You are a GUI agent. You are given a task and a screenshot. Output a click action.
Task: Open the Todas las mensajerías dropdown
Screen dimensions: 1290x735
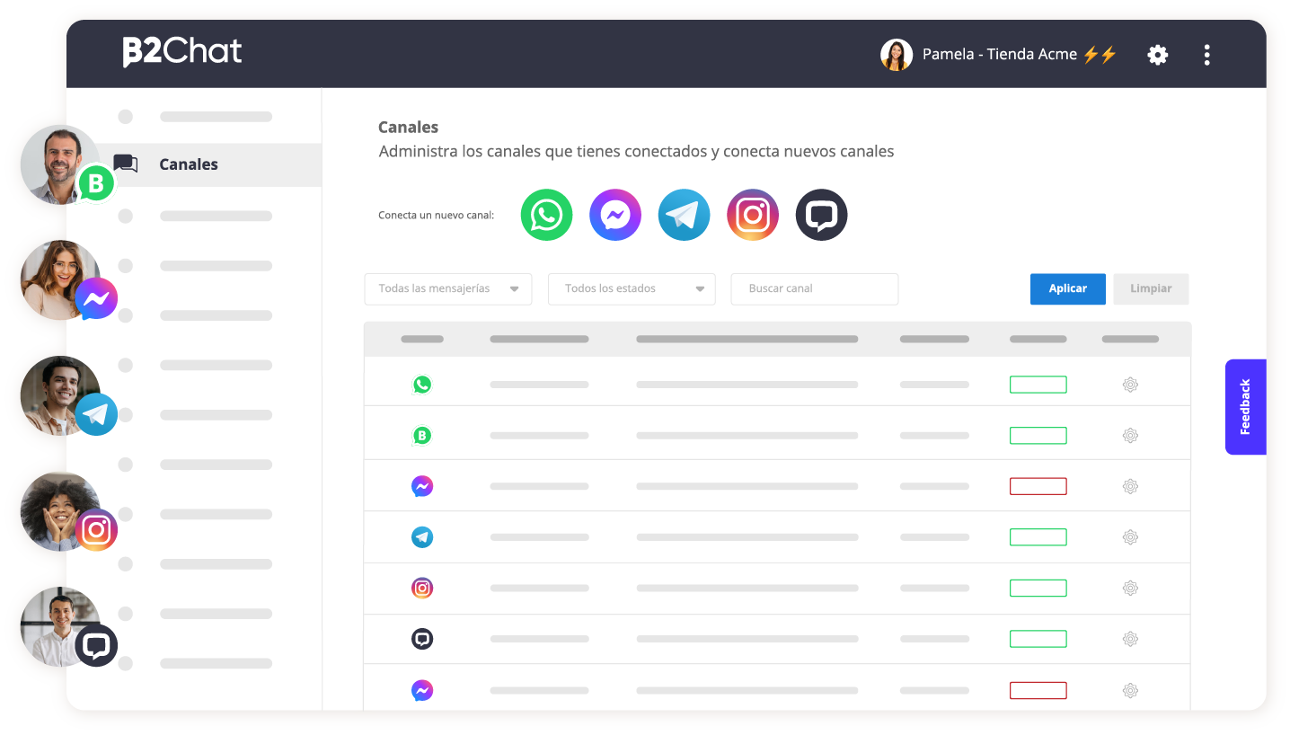coord(448,289)
